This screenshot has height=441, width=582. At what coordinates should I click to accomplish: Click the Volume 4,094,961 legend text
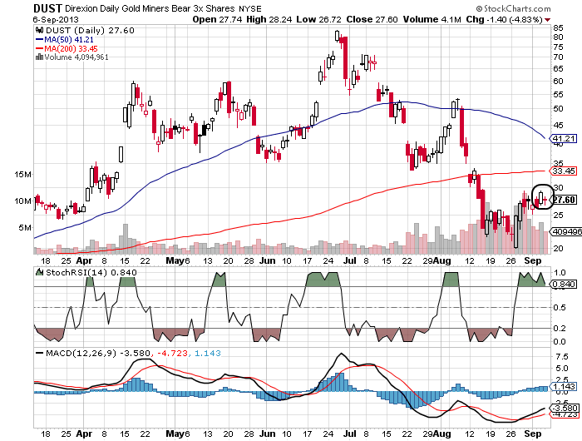click(76, 57)
